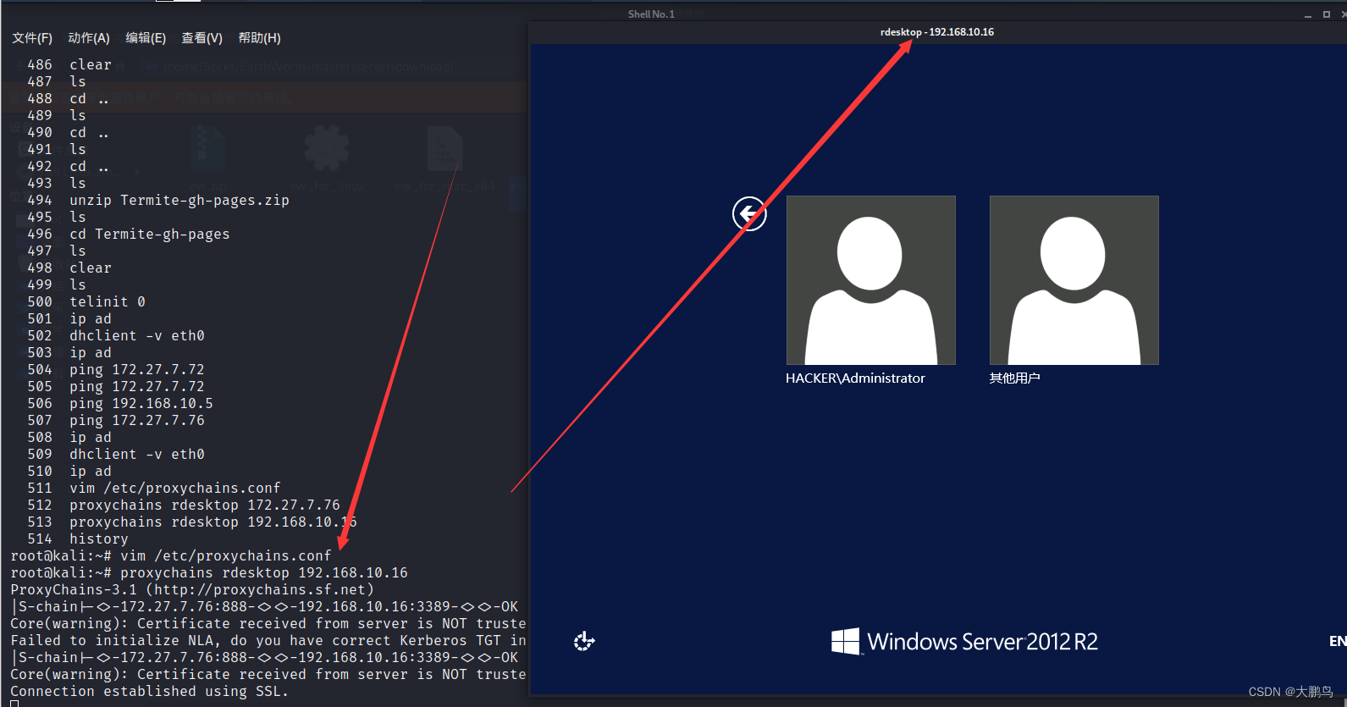Click history line 511 vim /etc/proxychains.conf
The image size is (1347, 707).
click(154, 489)
